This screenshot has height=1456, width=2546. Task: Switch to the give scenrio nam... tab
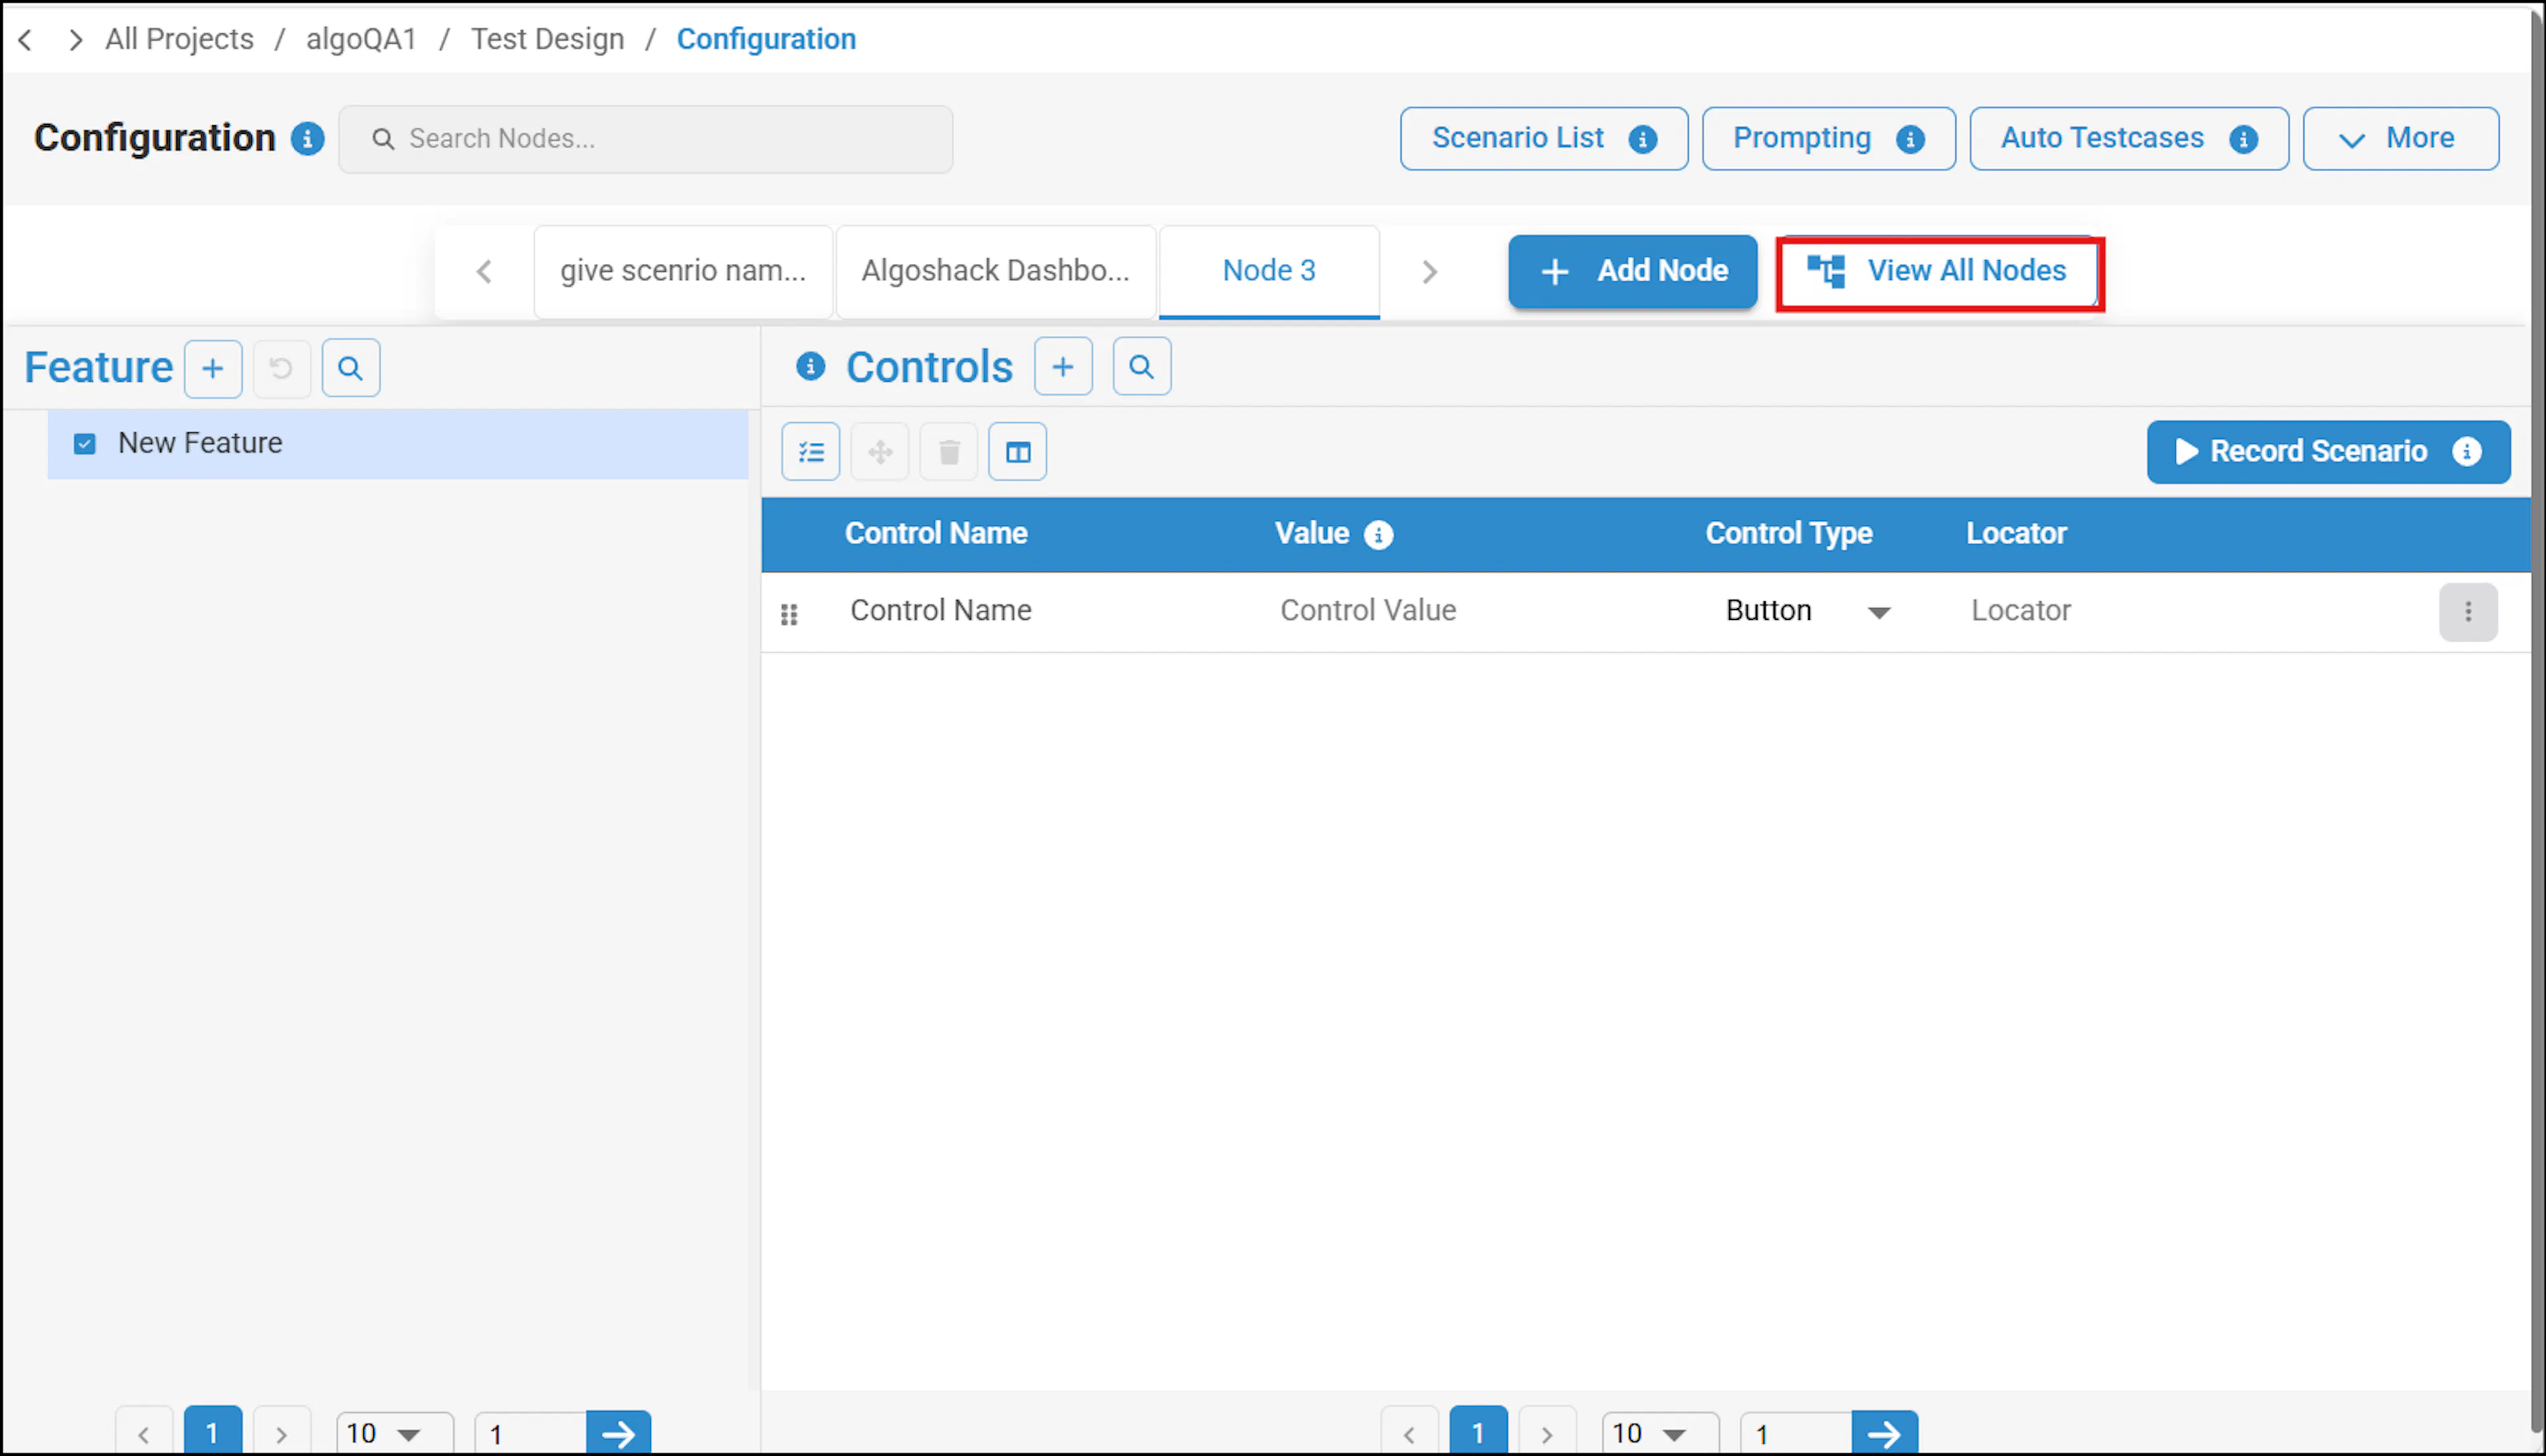(x=683, y=271)
